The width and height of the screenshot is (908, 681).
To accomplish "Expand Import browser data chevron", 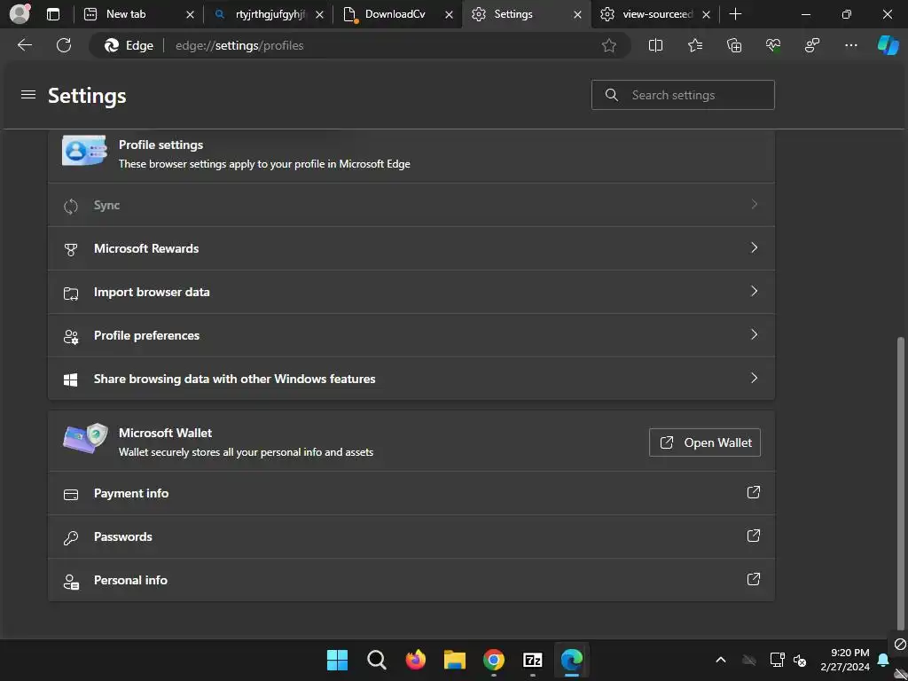I will [754, 291].
